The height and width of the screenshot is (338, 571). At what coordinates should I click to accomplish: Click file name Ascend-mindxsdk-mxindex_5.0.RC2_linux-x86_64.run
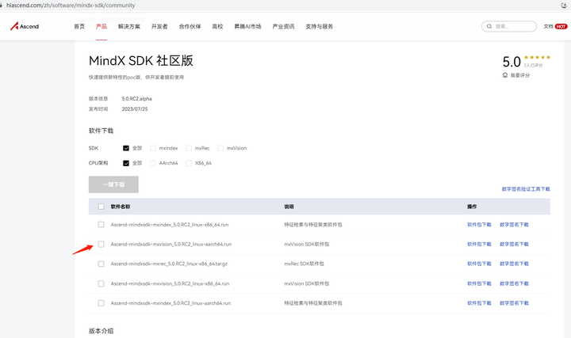(170, 225)
